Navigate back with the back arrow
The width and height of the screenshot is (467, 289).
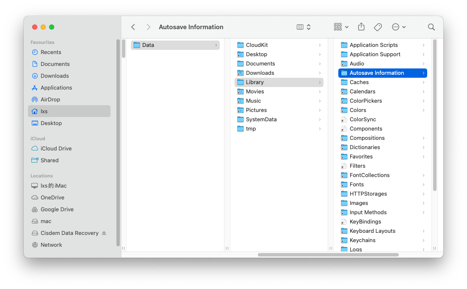click(x=133, y=27)
